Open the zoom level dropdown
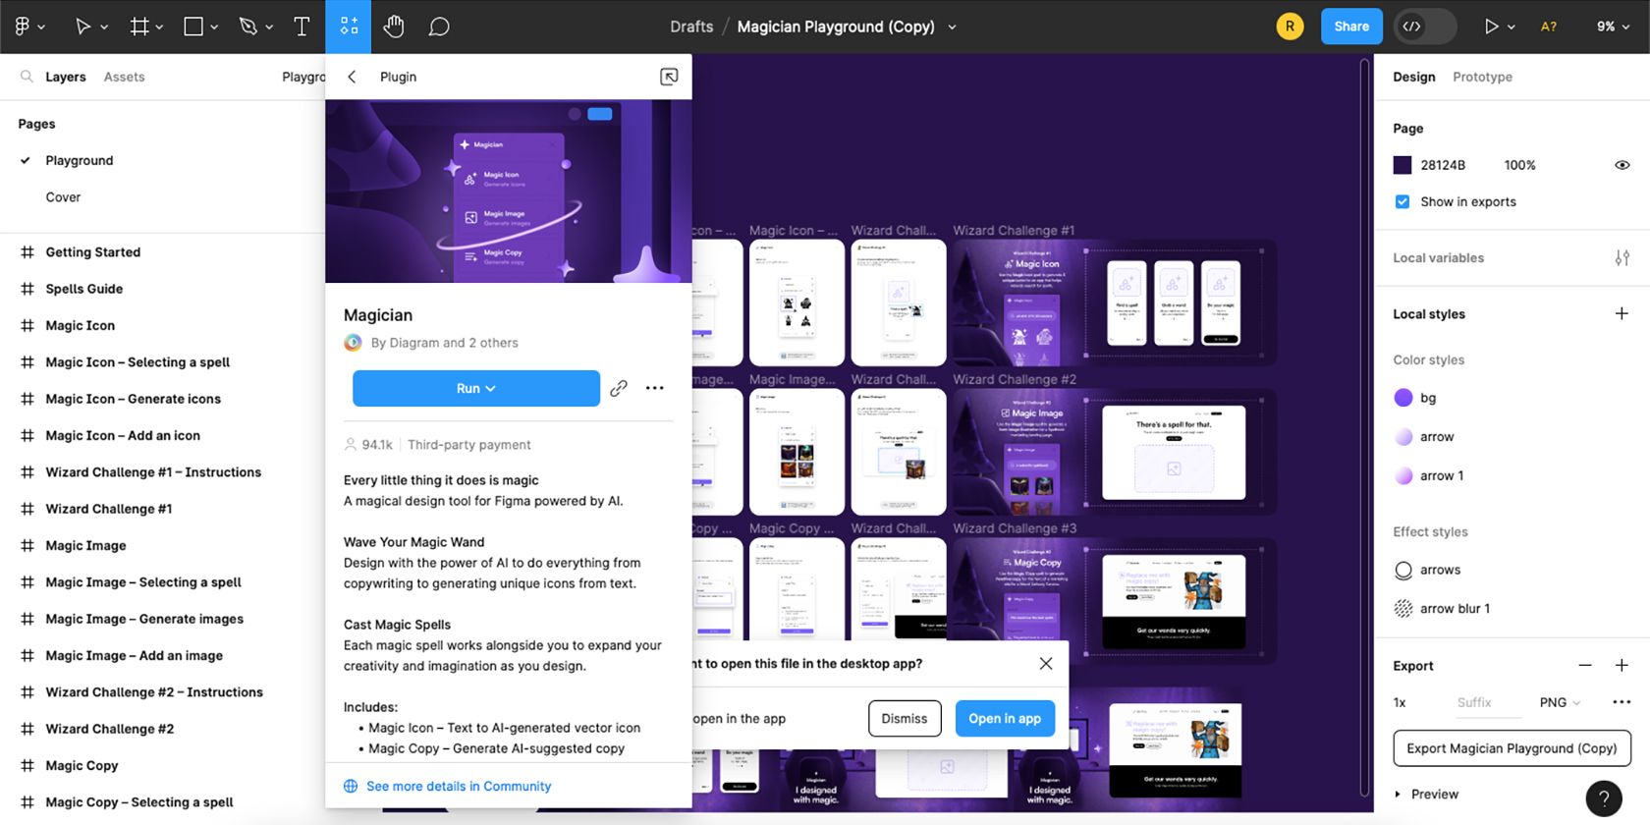Viewport: 1650px width, 825px height. point(1613,27)
